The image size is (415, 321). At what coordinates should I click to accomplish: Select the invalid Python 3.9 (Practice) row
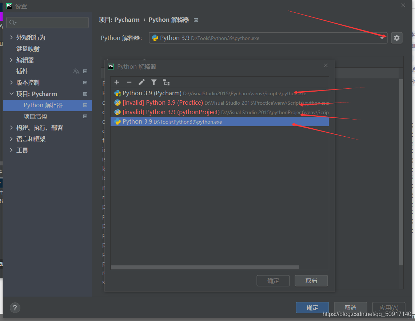coord(220,103)
